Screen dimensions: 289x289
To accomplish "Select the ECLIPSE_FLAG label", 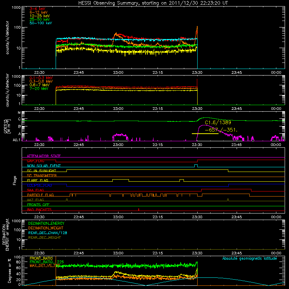I will click(x=39, y=185).
